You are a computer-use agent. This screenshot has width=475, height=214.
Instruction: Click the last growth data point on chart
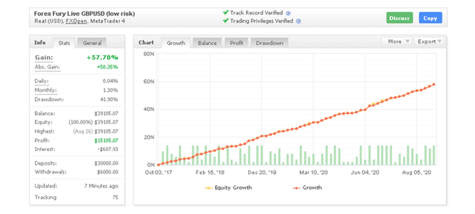pos(434,84)
